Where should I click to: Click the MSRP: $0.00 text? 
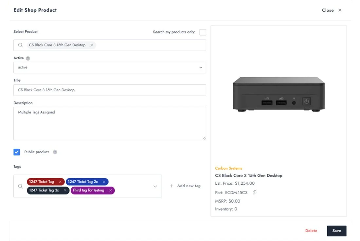pyautogui.click(x=227, y=201)
